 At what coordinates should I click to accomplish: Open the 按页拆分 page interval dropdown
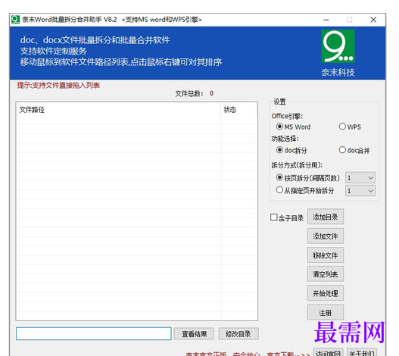pos(360,178)
